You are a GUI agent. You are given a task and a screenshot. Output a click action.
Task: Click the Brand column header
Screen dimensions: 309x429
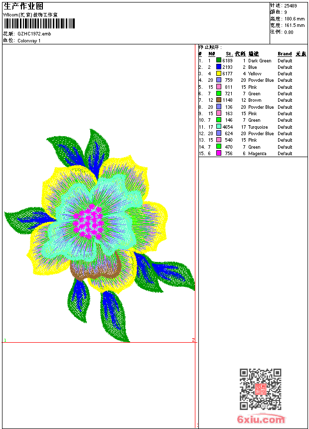pyautogui.click(x=285, y=54)
